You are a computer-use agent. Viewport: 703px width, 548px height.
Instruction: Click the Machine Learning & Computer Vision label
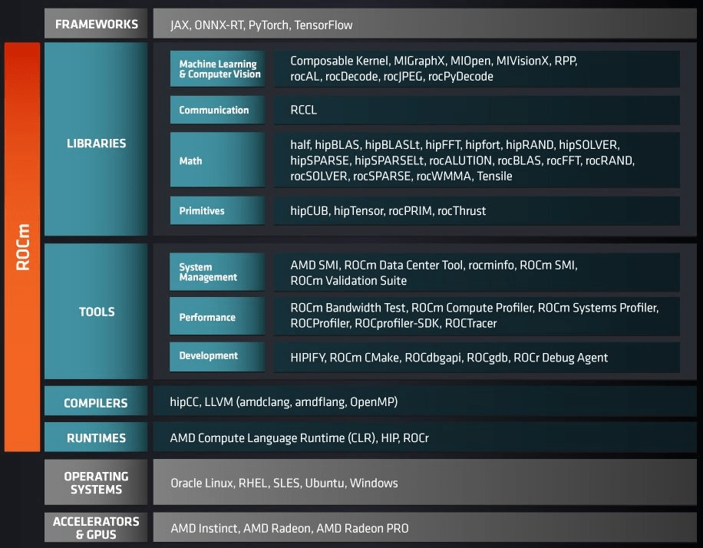pyautogui.click(x=217, y=68)
